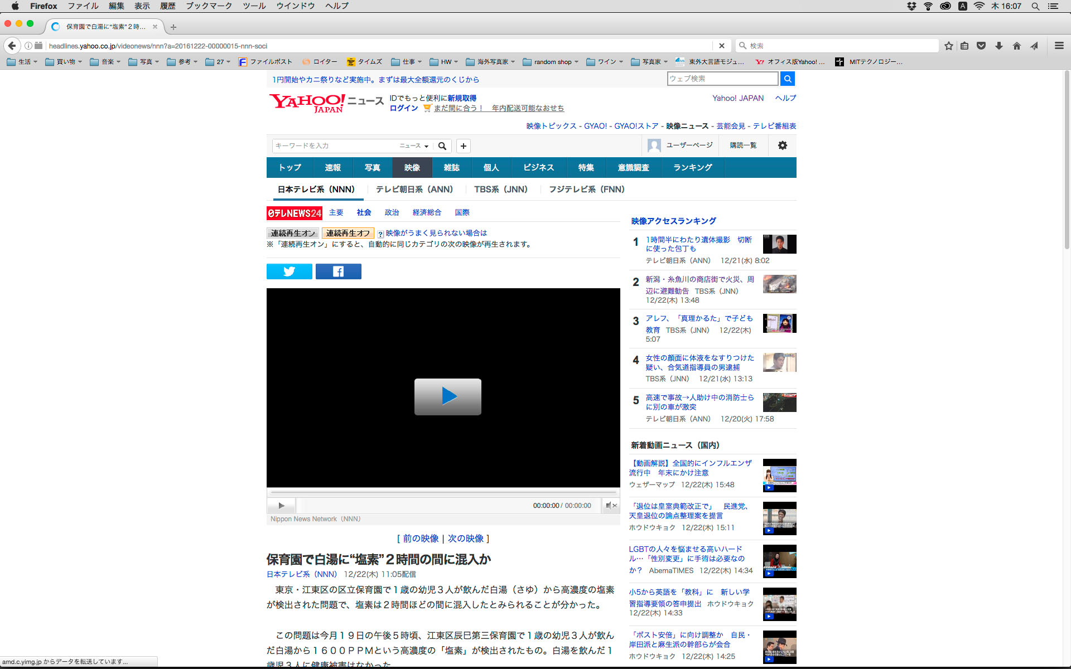Select 連続再生オフ continuous playback off

(x=348, y=233)
